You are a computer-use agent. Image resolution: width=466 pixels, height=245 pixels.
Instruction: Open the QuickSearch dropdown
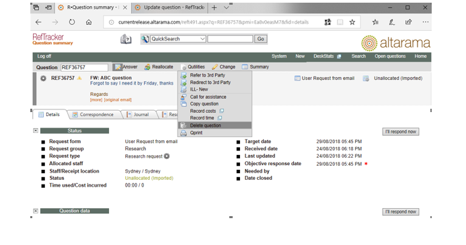pyautogui.click(x=202, y=39)
